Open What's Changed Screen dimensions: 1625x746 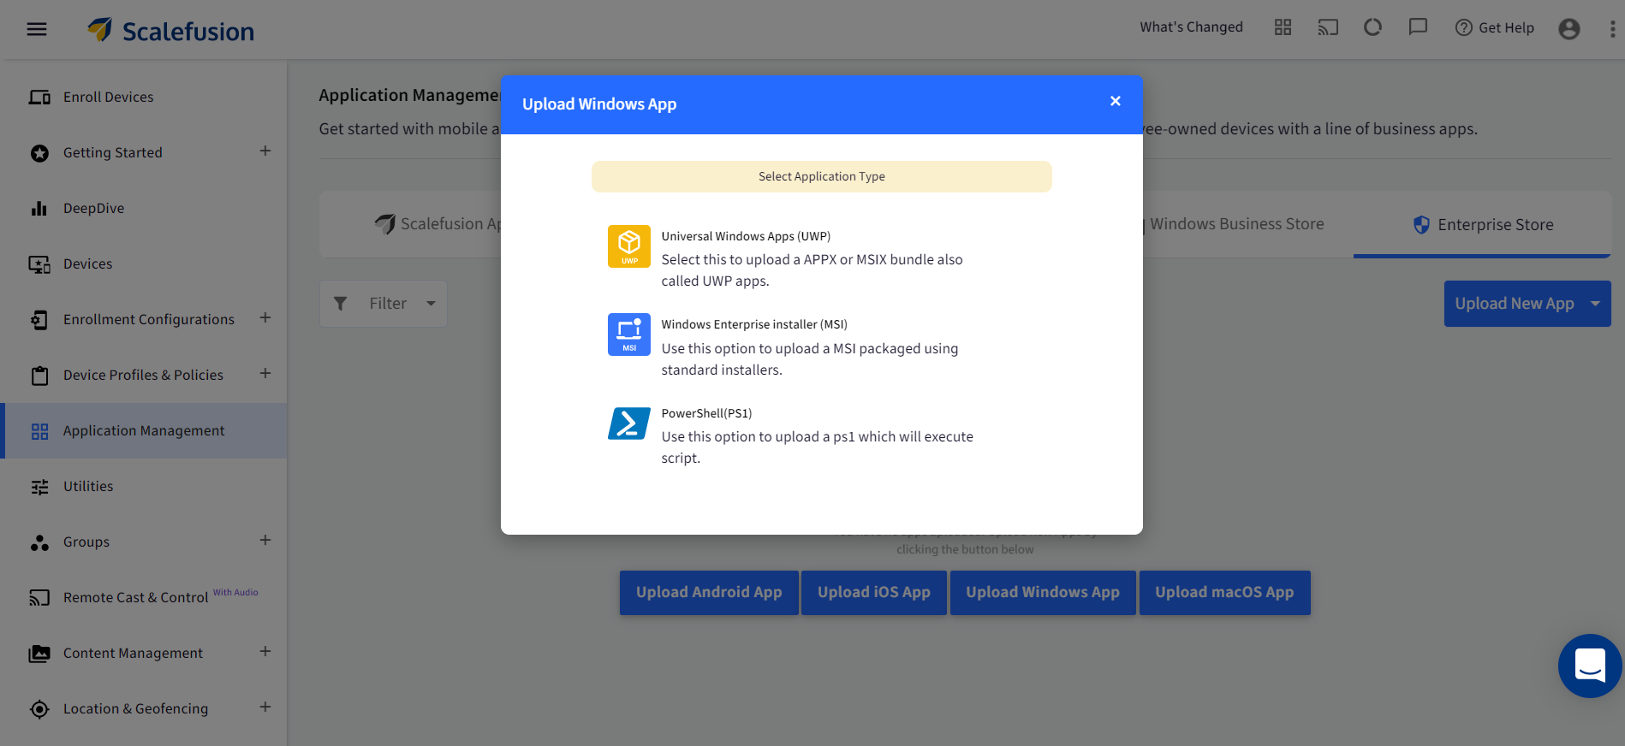click(1191, 27)
